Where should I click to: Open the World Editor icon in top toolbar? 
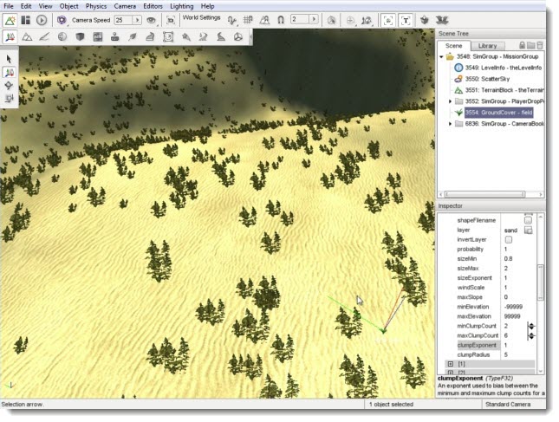coord(10,19)
